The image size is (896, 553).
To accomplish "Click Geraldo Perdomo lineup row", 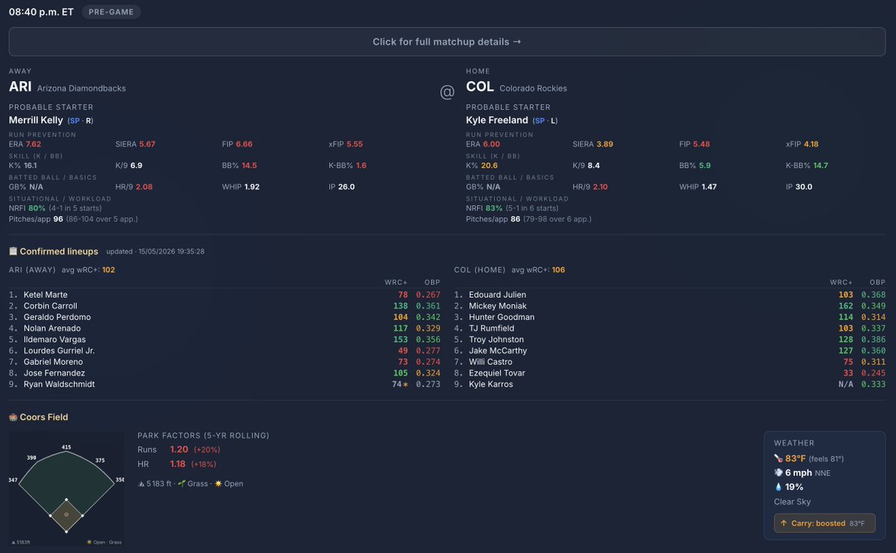I will tap(225, 317).
